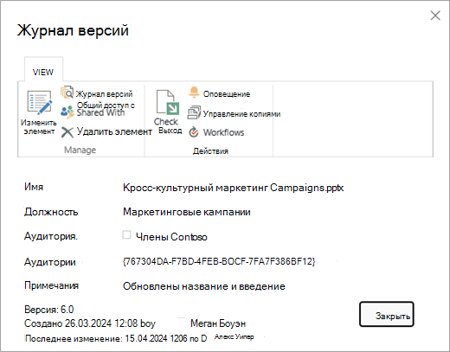Viewport: 450px width, 352px height.
Task: Click the Workflows label
Action: (223, 132)
